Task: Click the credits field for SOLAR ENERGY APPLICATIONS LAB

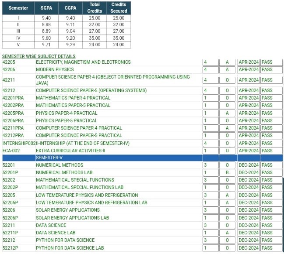Action: point(210,218)
